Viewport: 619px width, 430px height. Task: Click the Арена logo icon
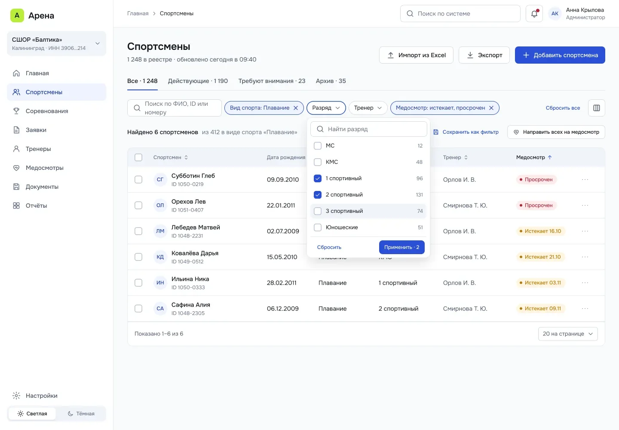17,15
